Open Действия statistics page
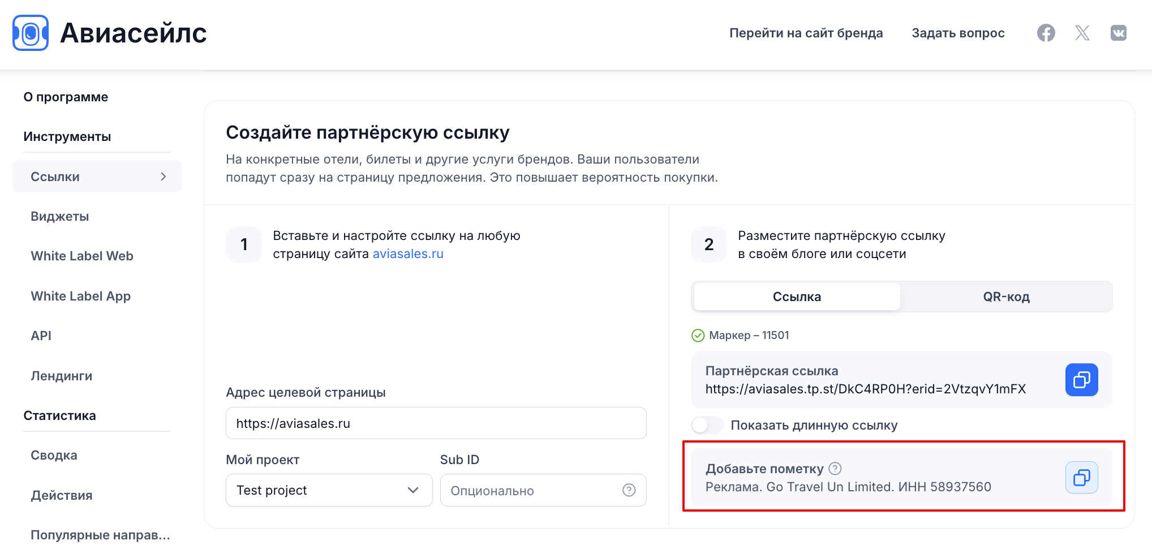 (61, 495)
